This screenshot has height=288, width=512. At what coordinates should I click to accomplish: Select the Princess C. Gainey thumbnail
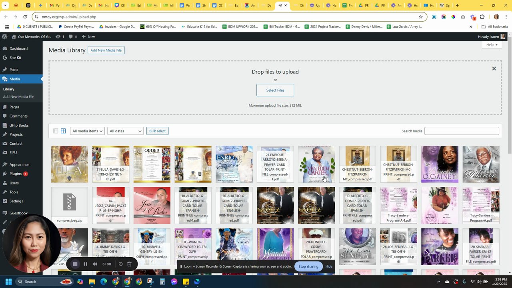[440, 164]
